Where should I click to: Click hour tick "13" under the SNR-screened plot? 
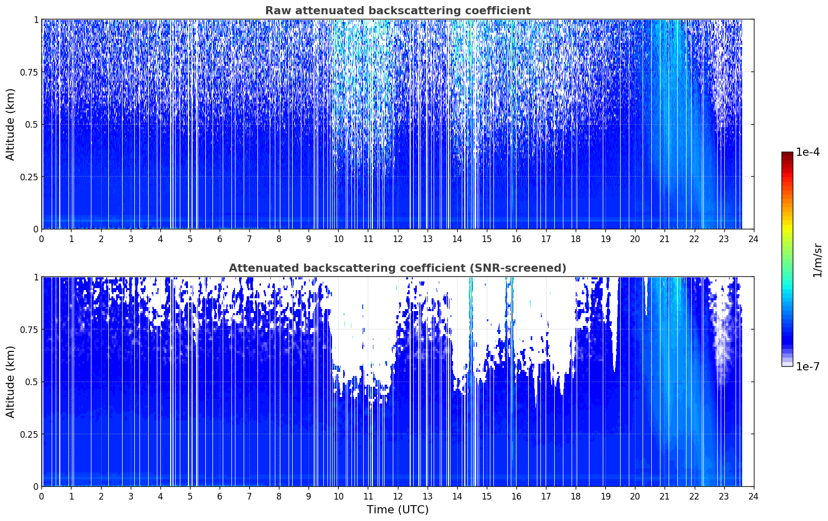click(x=428, y=496)
